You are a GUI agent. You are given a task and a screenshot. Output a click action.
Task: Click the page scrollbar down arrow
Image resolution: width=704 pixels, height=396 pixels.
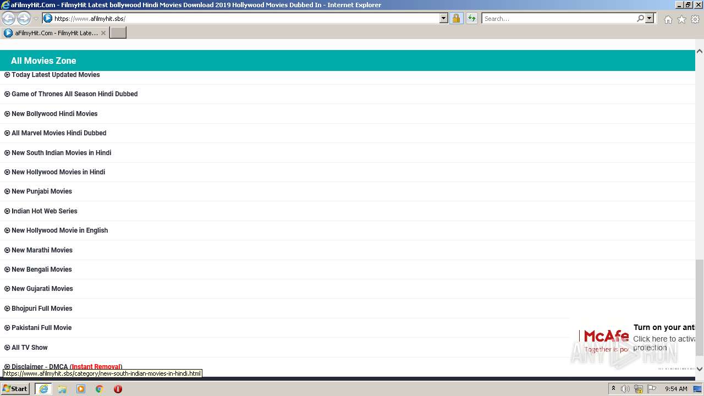point(700,369)
